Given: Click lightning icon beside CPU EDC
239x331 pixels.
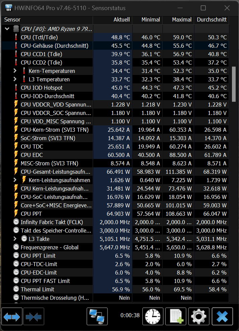Looking at the screenshot, I should [16, 155].
